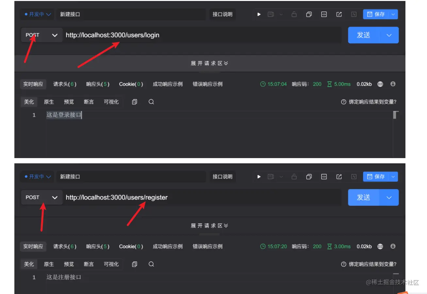Search the register response with the magnifier icon
The height and width of the screenshot is (294, 427).
(151, 264)
